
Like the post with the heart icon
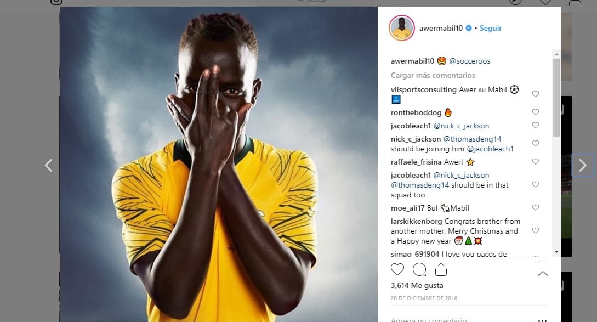[397, 269]
